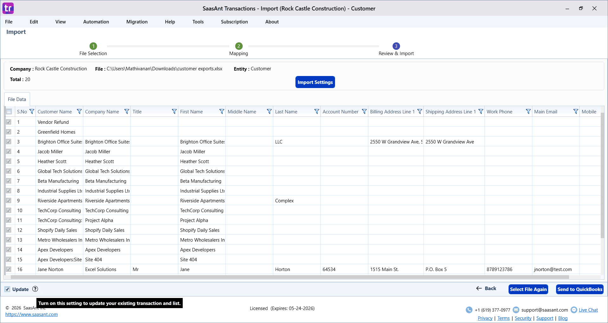The image size is (608, 323).
Task: Open the About menu
Action: (x=272, y=22)
